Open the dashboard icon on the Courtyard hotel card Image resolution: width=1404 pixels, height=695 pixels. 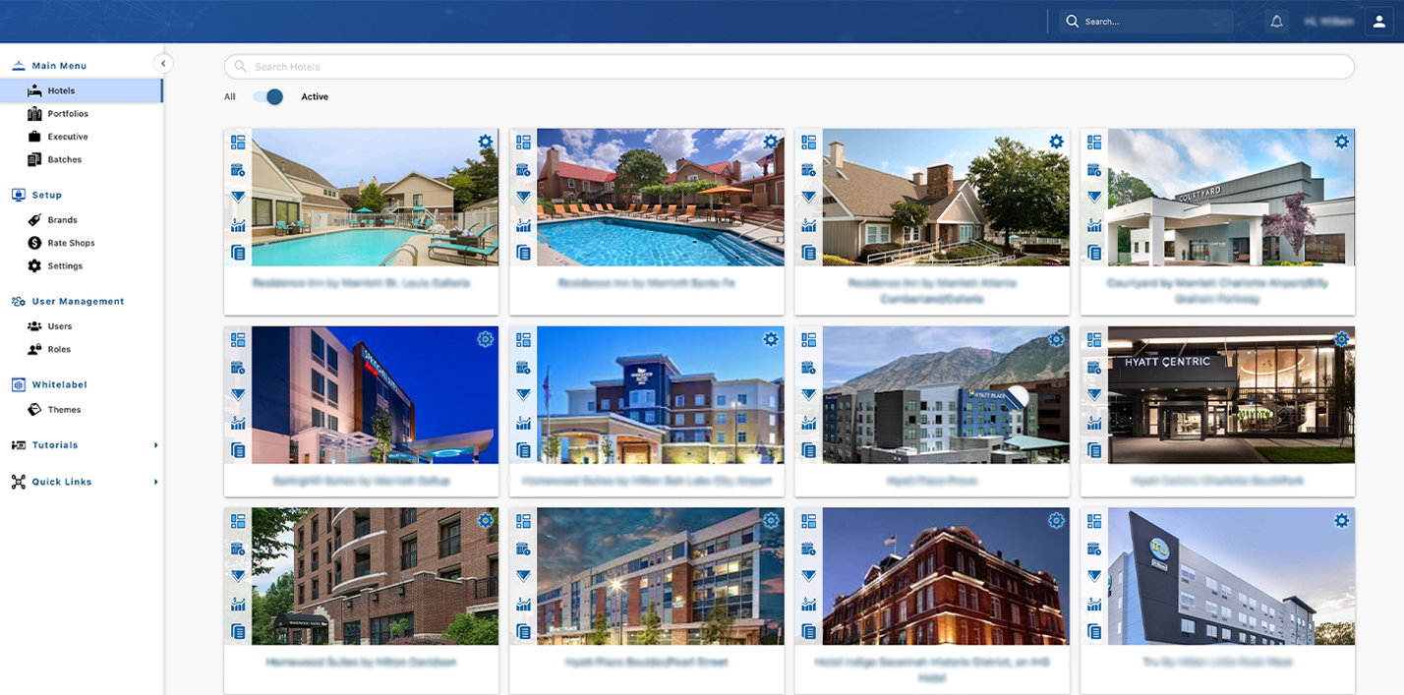[1094, 143]
